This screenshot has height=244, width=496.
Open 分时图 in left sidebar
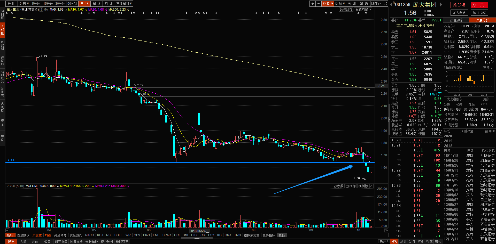(x=2, y=14)
